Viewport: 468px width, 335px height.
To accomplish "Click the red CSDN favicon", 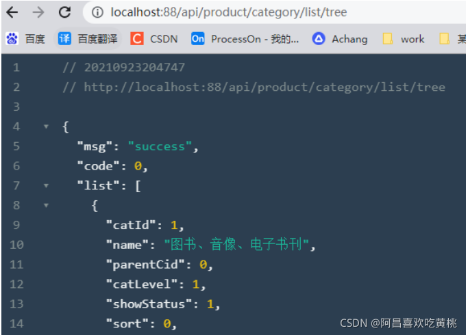I will coord(137,39).
